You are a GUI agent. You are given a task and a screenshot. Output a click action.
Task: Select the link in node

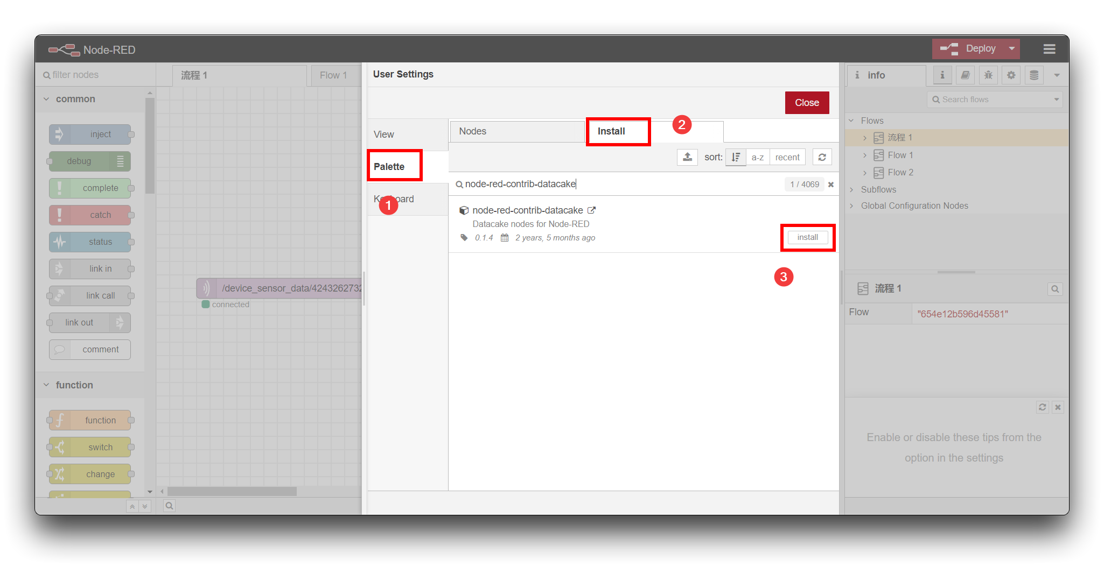(90, 268)
